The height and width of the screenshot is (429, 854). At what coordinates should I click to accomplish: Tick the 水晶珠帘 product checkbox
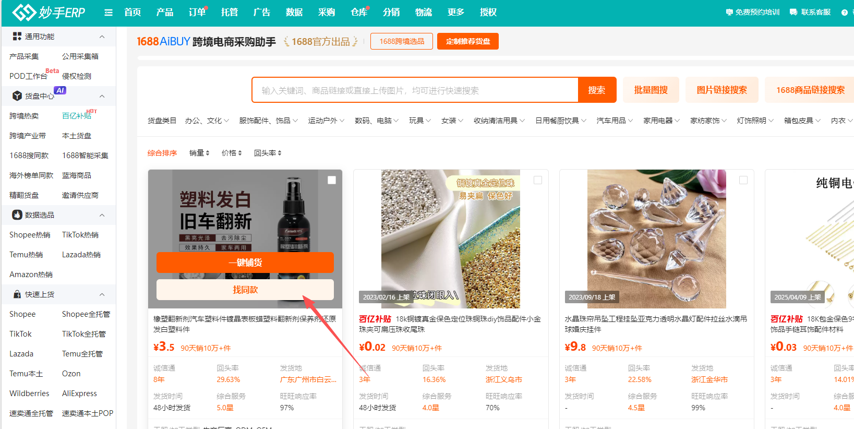click(743, 180)
